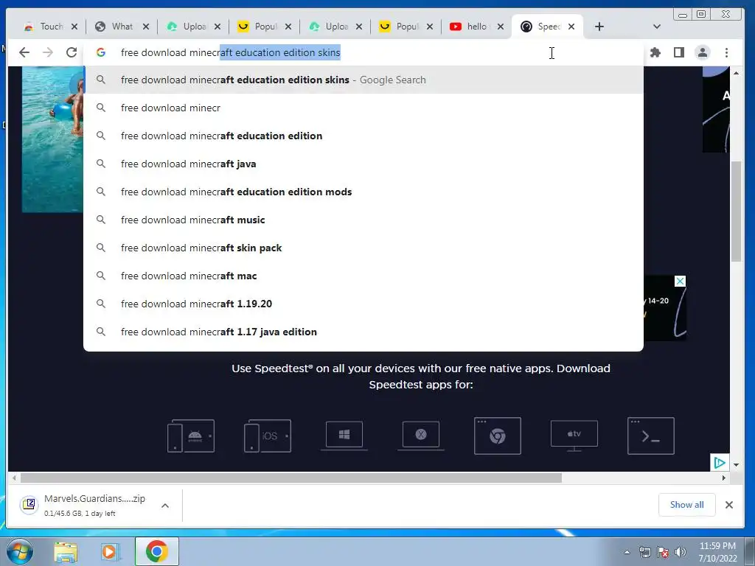Open the clock showing 11:59 PM
Screen dimensions: 755x566
pyautogui.click(x=717, y=552)
